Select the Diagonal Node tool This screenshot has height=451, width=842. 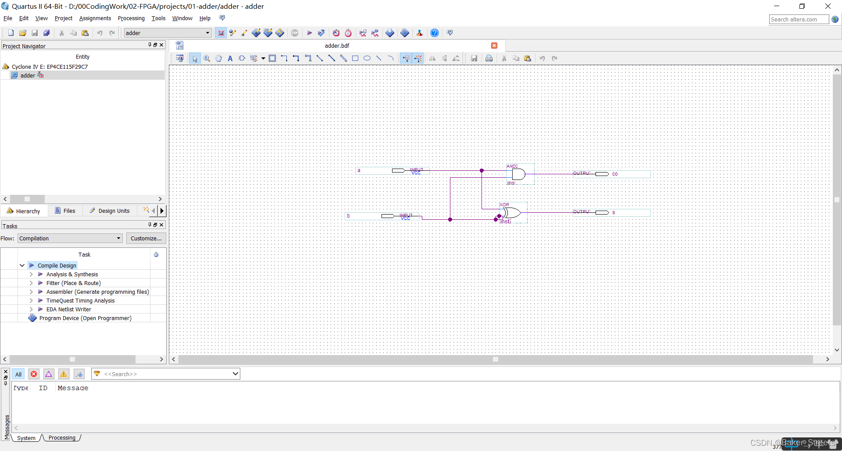pos(320,58)
